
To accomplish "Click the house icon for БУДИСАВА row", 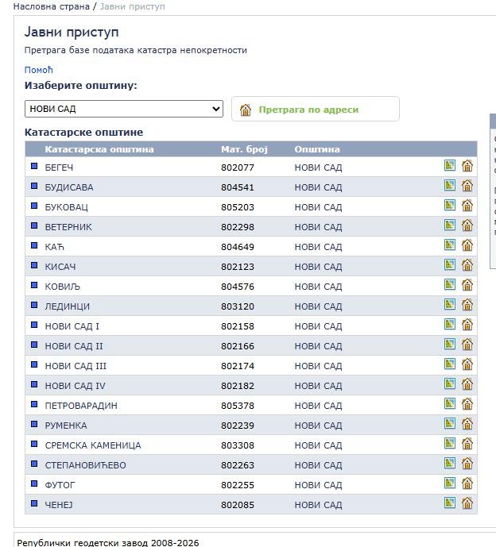I will [x=467, y=186].
